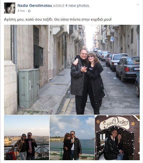Click the word 'added' in post header

(x=58, y=6)
